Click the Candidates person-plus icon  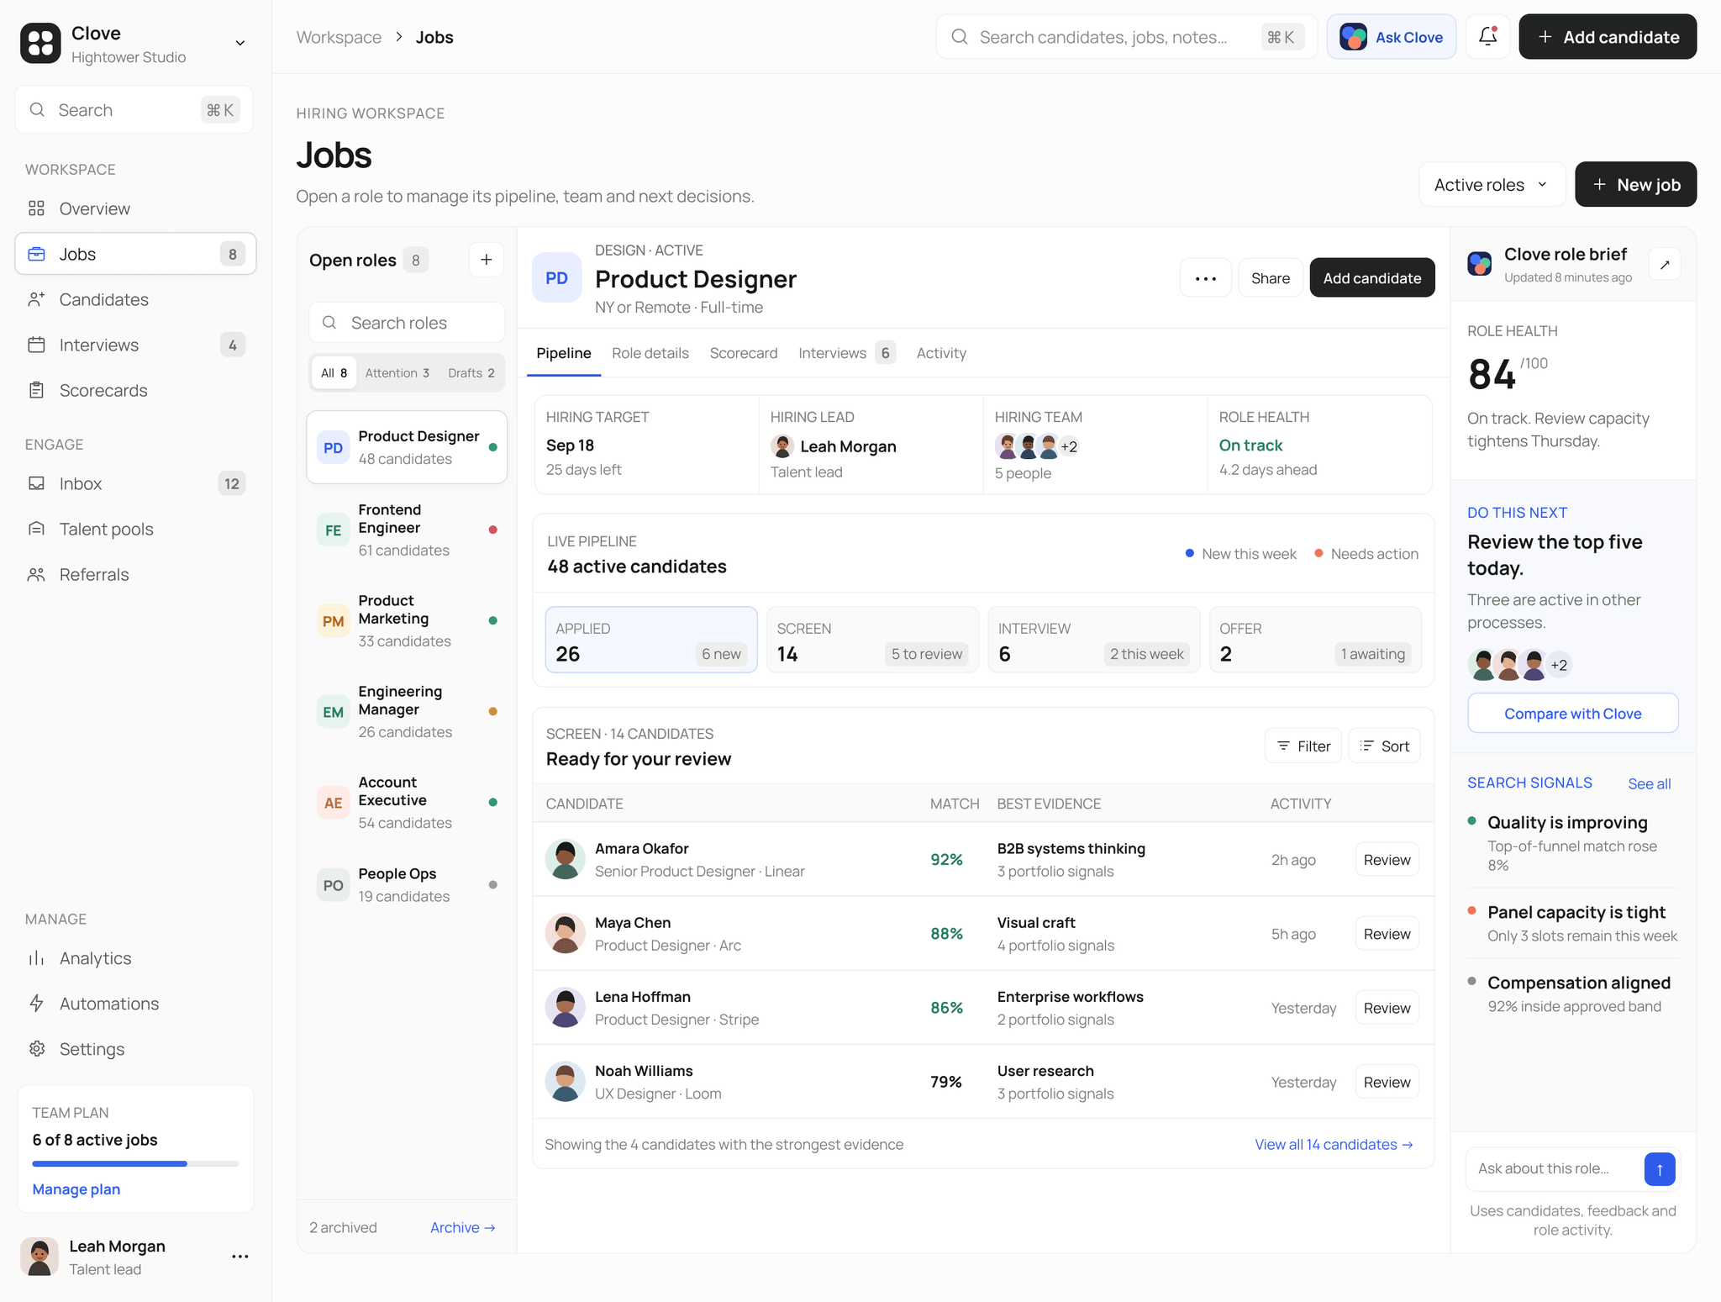[x=36, y=299]
